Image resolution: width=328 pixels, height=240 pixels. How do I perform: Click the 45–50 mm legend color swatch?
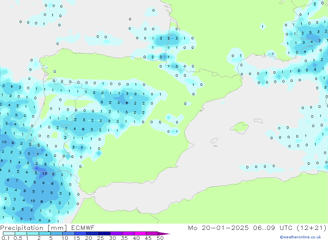click(x=152, y=233)
